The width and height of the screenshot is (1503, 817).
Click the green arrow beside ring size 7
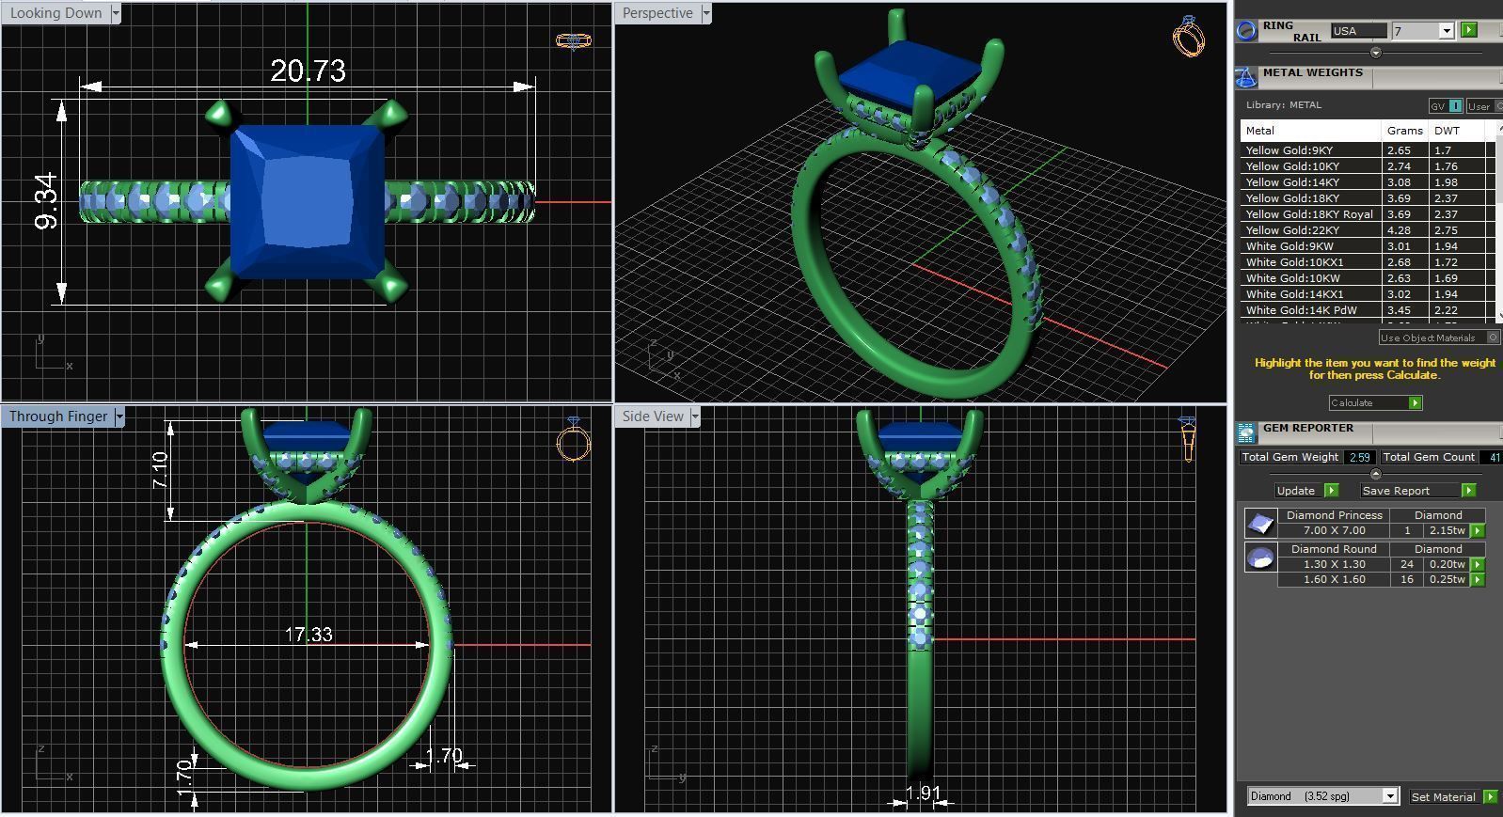tap(1468, 30)
